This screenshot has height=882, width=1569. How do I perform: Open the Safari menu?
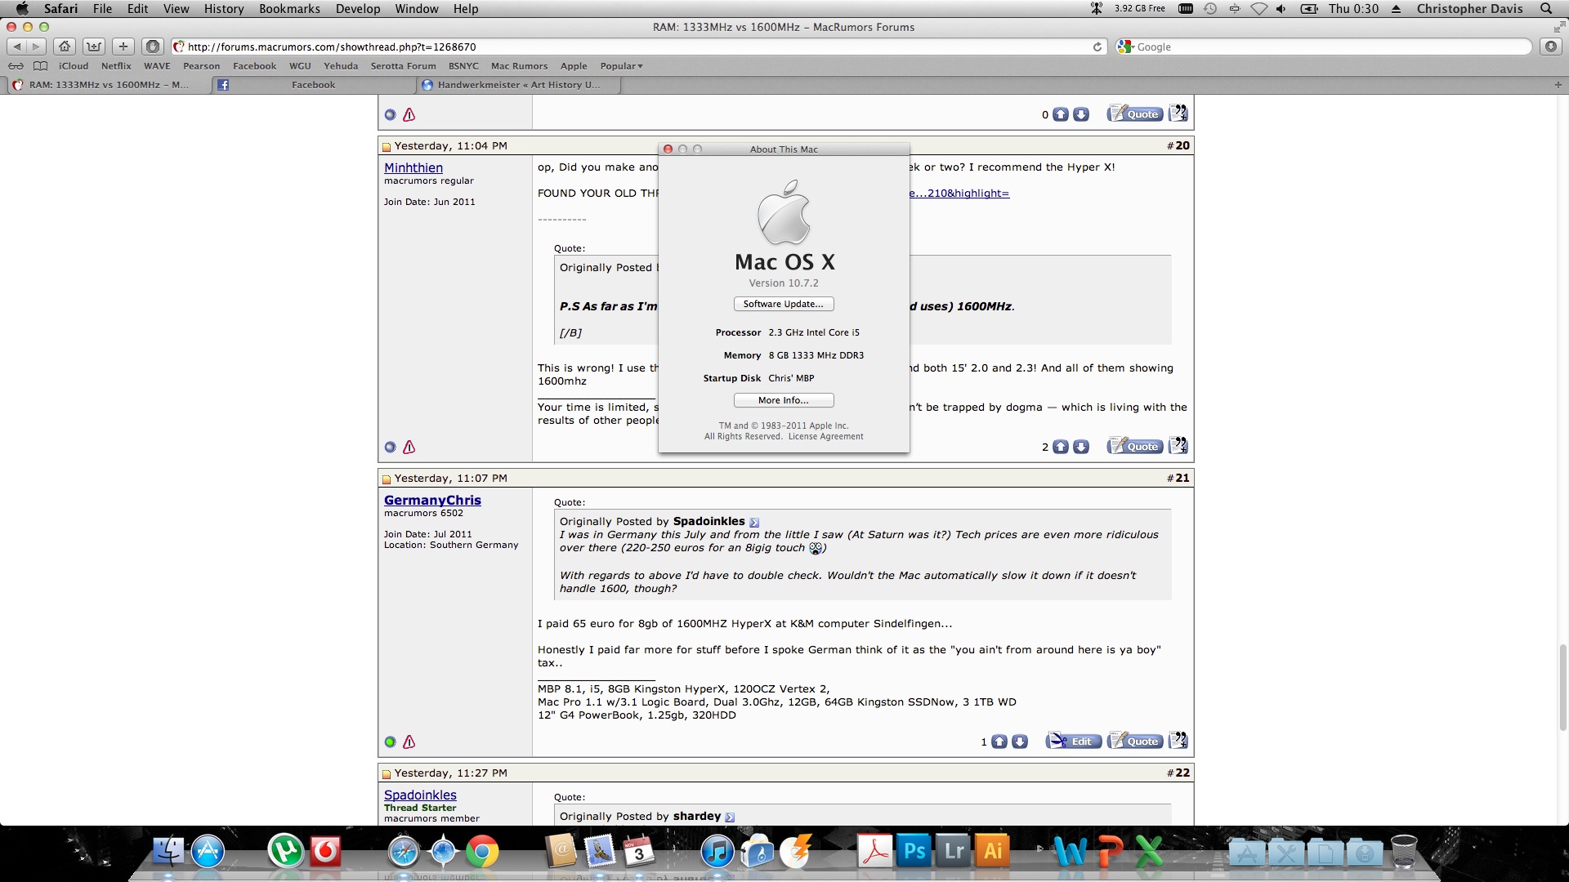(61, 8)
